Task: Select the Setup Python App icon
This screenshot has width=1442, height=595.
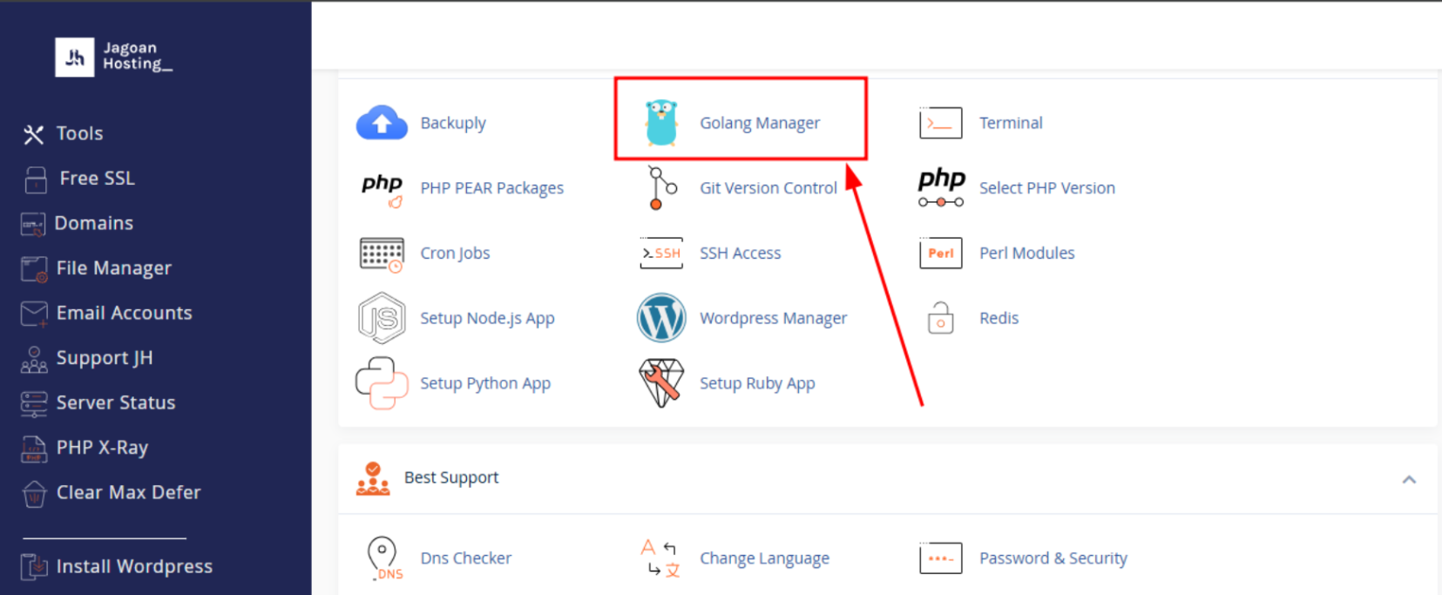Action: 382,383
